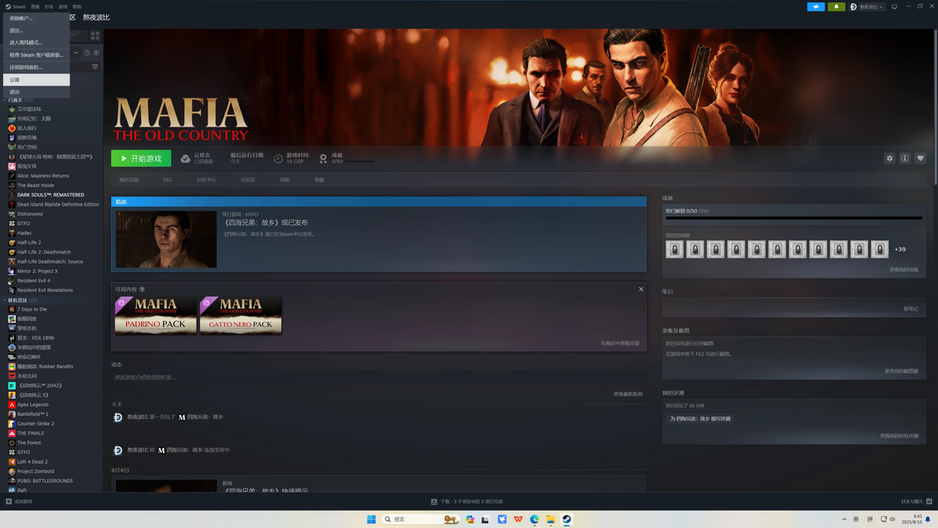Click the blue announcements megaphone button
This screenshot has height=528, width=938.
click(816, 6)
